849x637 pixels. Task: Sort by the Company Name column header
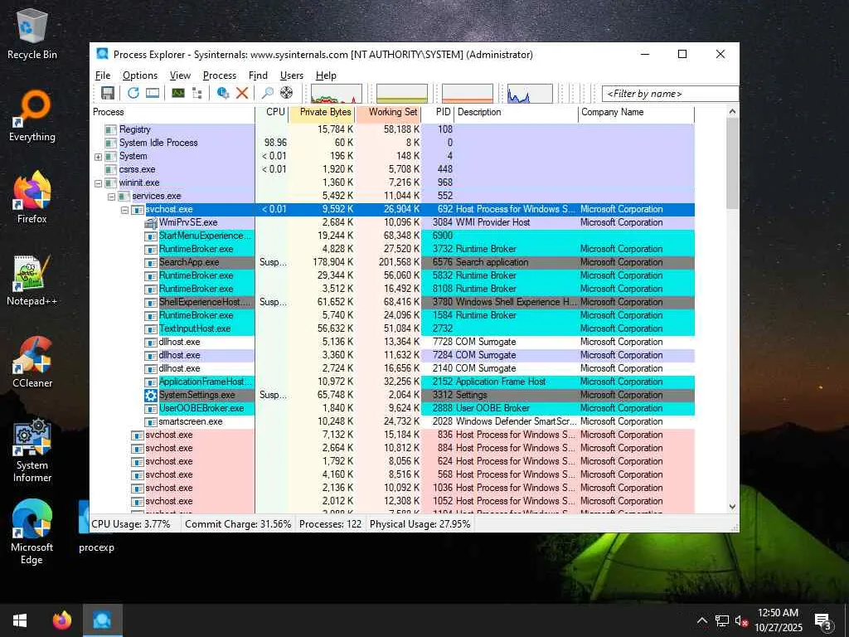coord(636,112)
